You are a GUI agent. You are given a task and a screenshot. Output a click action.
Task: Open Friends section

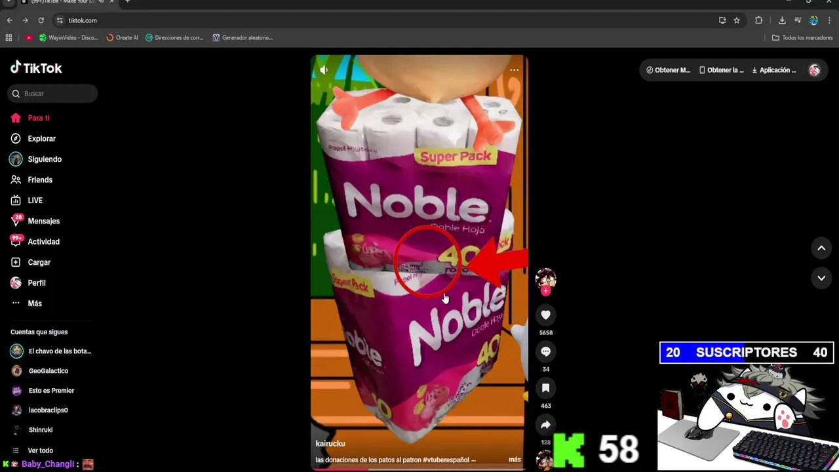[x=31, y=180]
